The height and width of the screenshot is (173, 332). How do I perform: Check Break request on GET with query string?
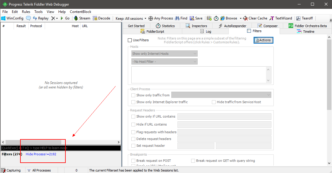point(193,161)
